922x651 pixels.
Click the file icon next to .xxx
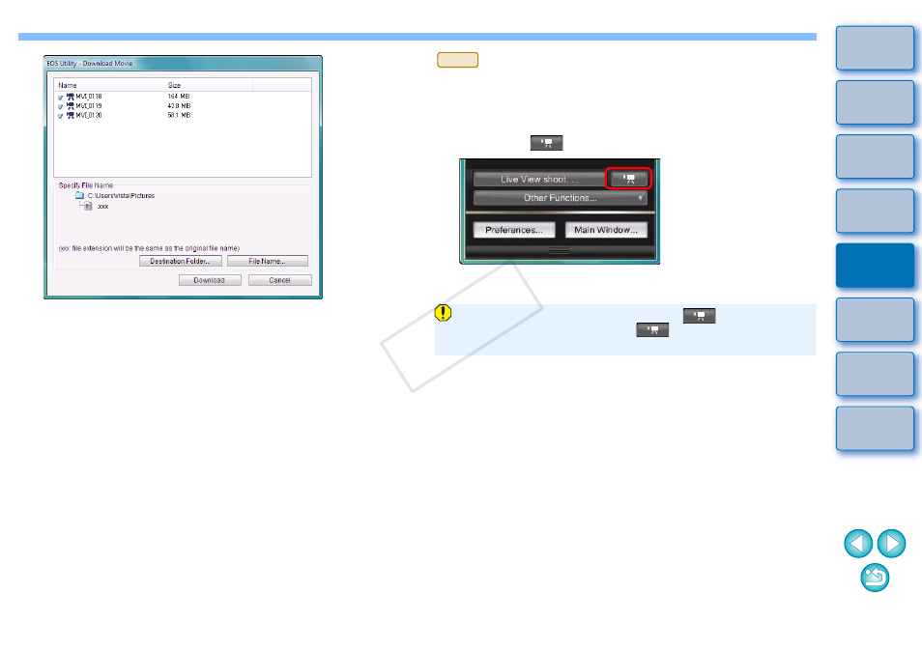pyautogui.click(x=88, y=207)
